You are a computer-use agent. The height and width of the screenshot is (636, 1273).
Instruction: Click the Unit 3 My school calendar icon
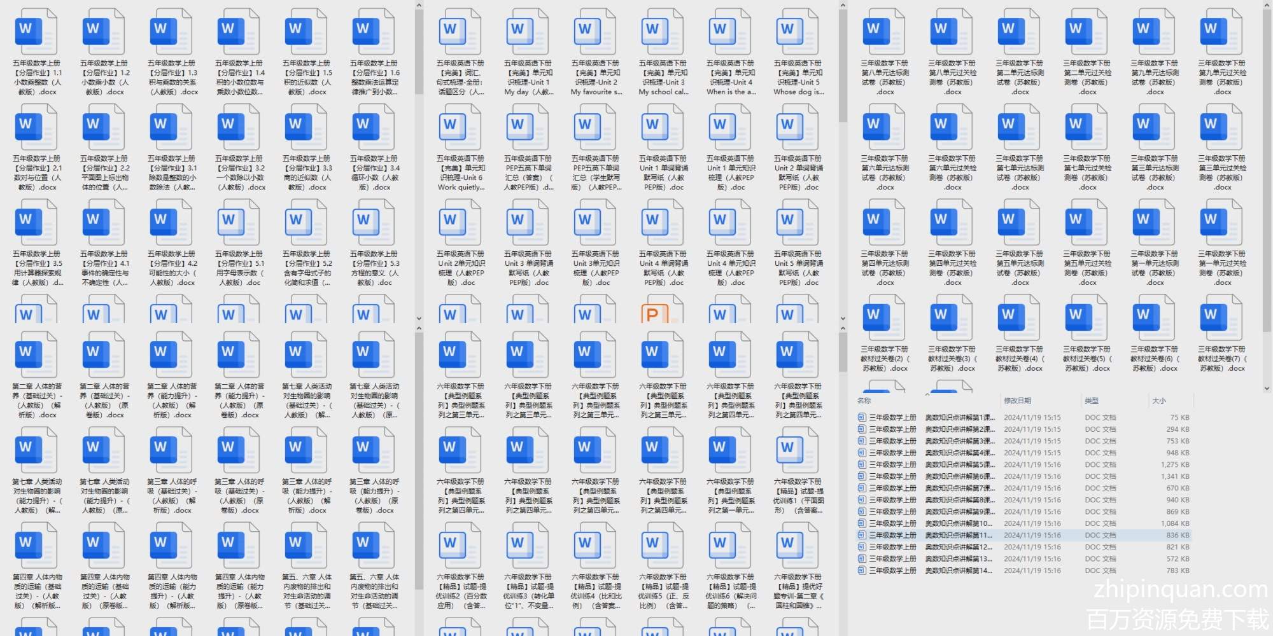663,31
